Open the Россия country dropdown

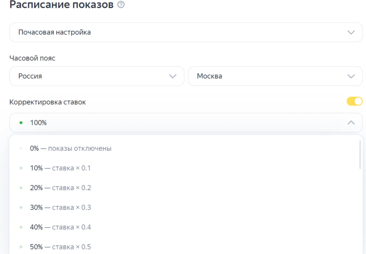[x=97, y=76]
